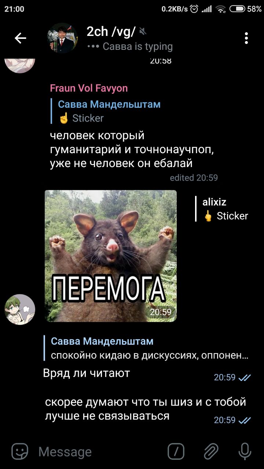Open the 2ch /vg/ chat title
This screenshot has height=469, width=264.
(x=111, y=32)
